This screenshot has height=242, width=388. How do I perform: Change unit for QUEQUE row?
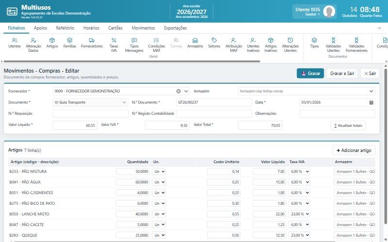159,235
